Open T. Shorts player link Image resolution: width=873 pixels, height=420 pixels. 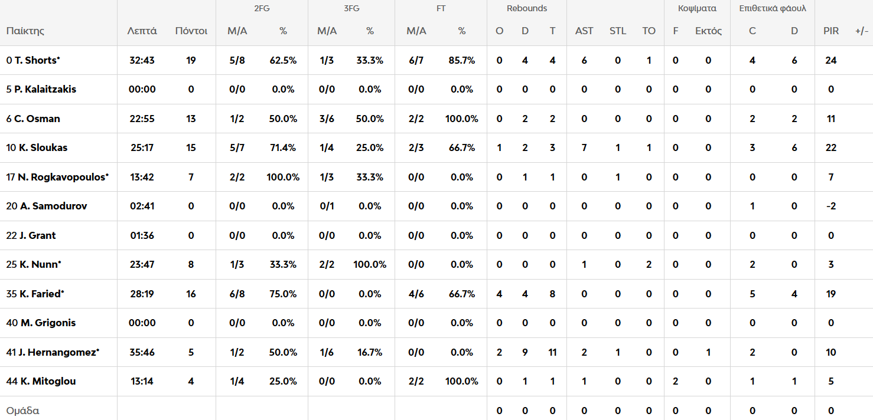(37, 60)
